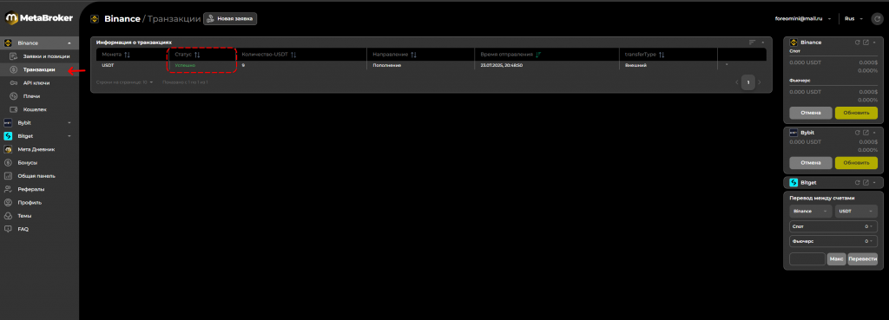Open the USDT currency dropdown in transfer panel
The height and width of the screenshot is (320, 889).
pyautogui.click(x=856, y=212)
